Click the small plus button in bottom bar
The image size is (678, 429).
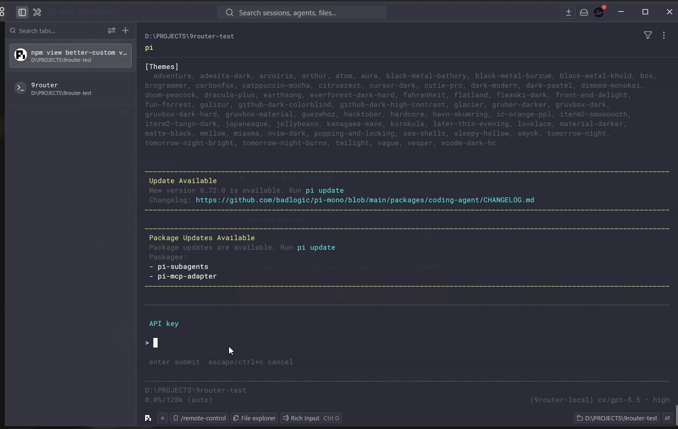[x=162, y=418]
